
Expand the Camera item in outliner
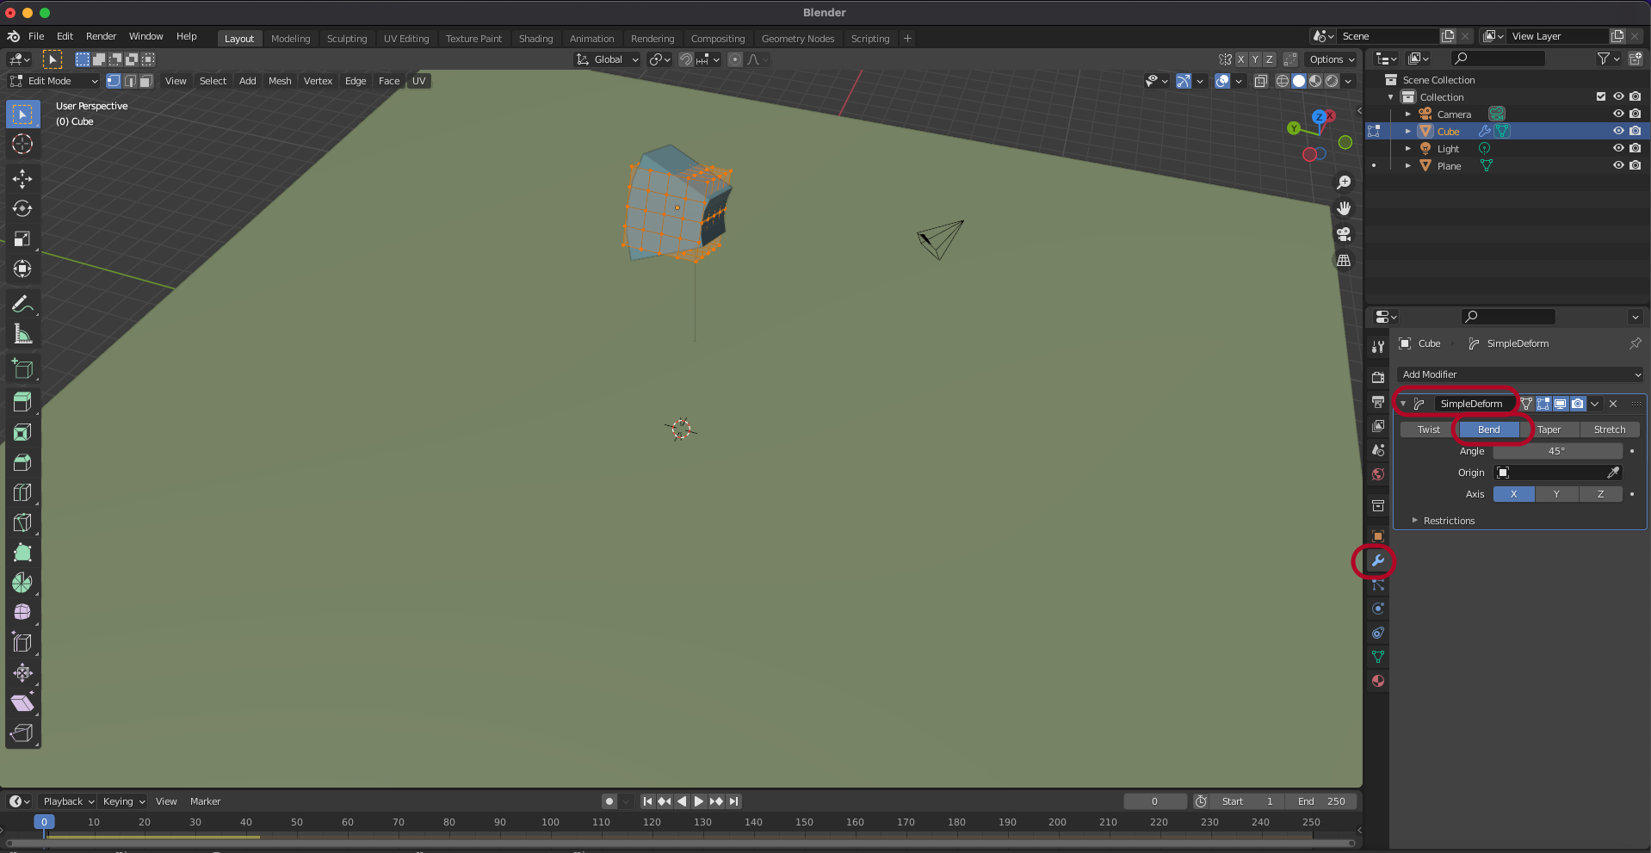coord(1408,114)
